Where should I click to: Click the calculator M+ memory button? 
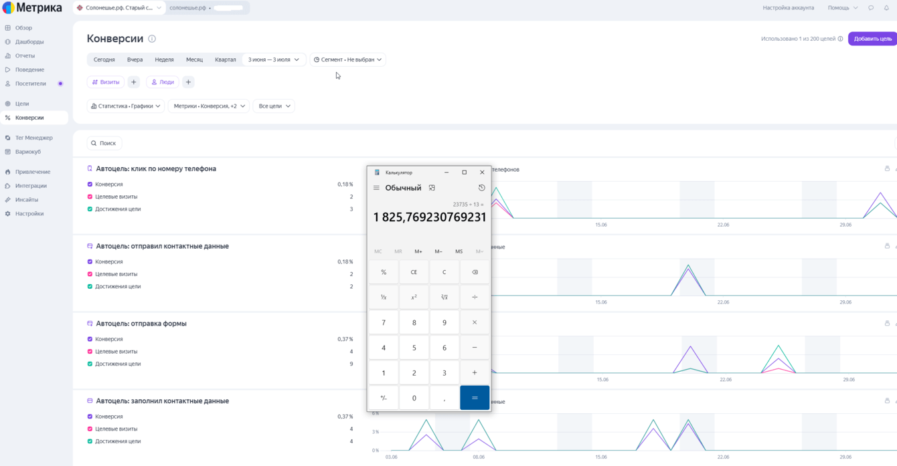418,251
